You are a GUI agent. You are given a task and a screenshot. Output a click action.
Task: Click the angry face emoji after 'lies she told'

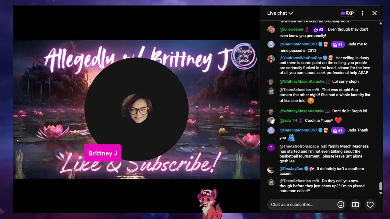click(311, 101)
